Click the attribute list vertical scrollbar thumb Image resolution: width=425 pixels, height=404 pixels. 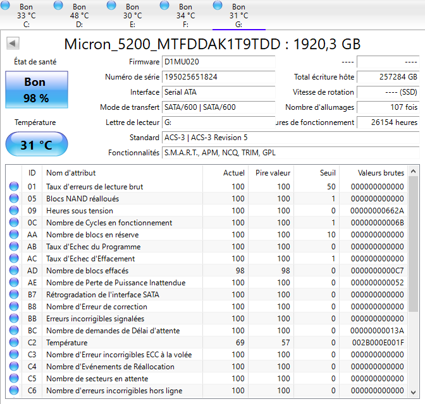(x=414, y=244)
